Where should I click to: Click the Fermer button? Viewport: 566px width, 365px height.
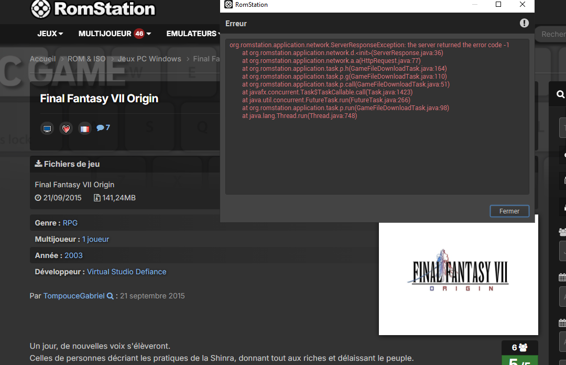coord(509,211)
